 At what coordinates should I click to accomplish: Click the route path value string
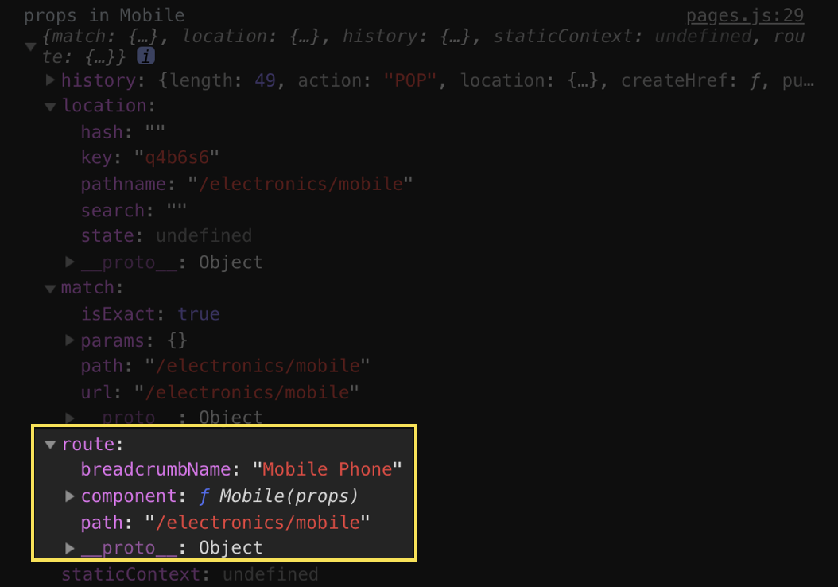click(x=258, y=523)
